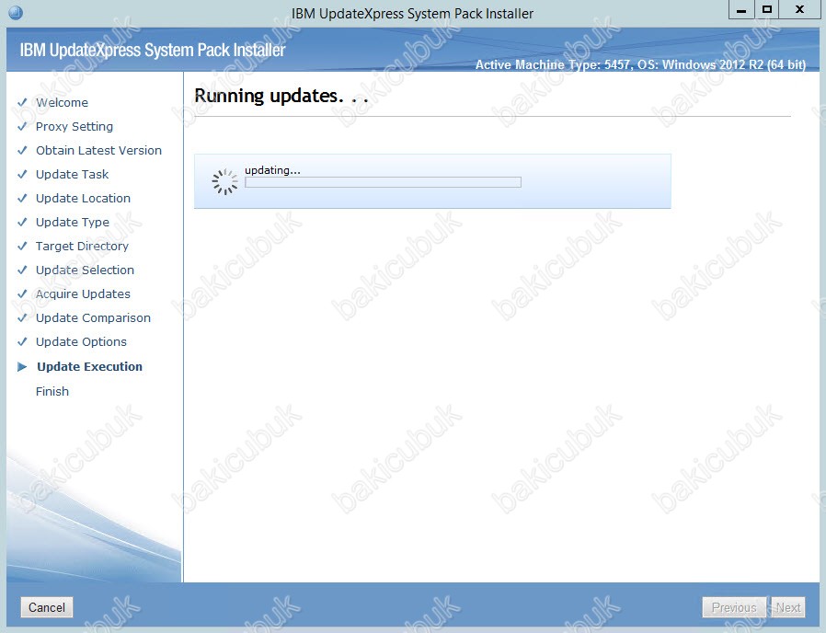
Task: Select the Obtain Latest Version step
Action: tap(99, 150)
